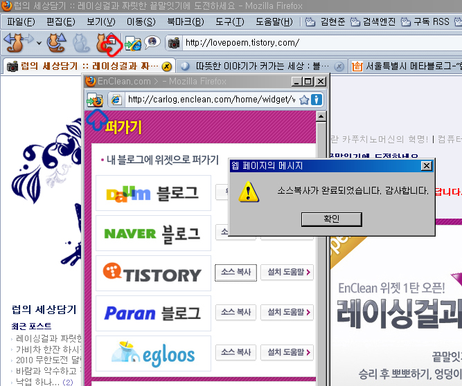Click the greyed-out cat stop icon
This screenshot has height=386, width=462.
pyautogui.click(x=81, y=43)
